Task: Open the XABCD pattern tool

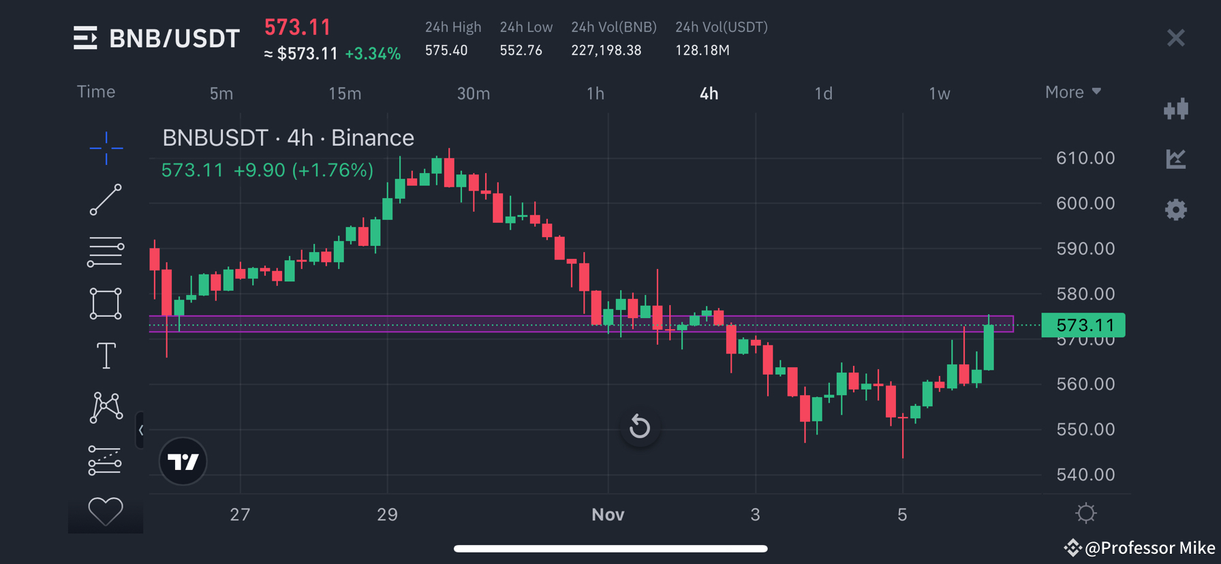Action: pos(106,407)
